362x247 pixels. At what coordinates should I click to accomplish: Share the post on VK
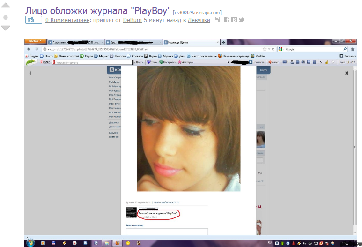[234, 20]
